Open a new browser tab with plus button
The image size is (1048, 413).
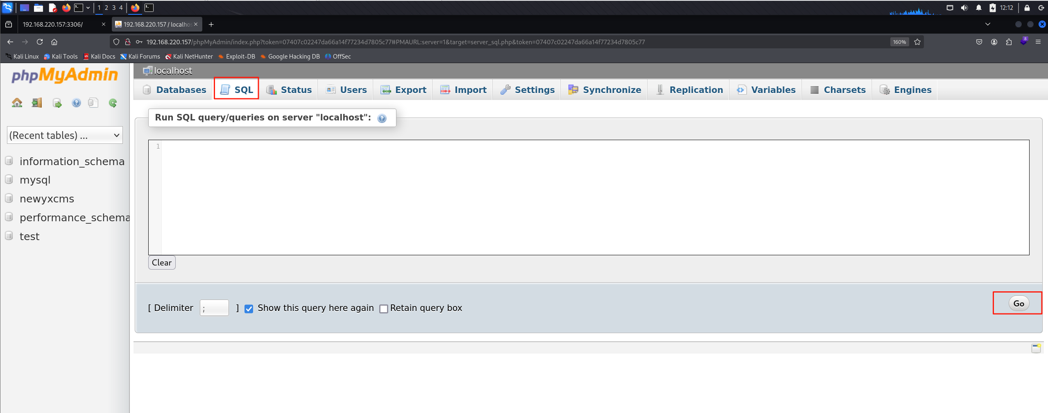tap(211, 25)
